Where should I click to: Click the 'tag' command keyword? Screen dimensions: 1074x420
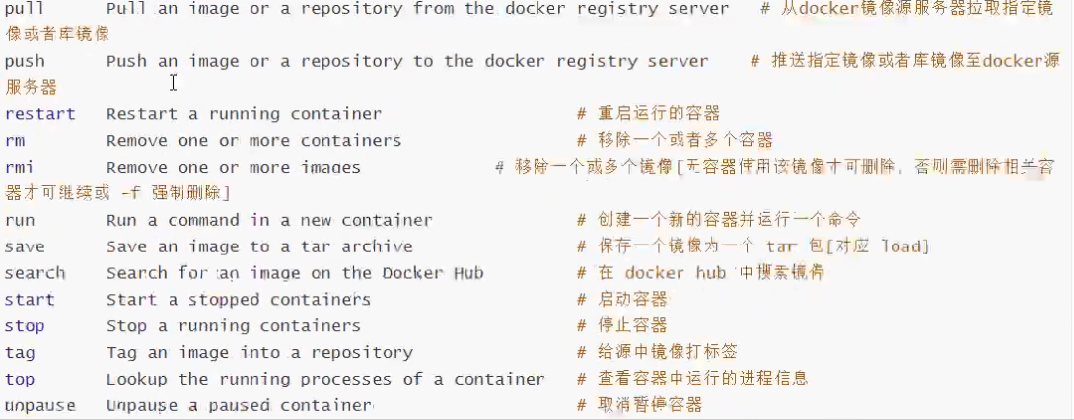pos(20,353)
